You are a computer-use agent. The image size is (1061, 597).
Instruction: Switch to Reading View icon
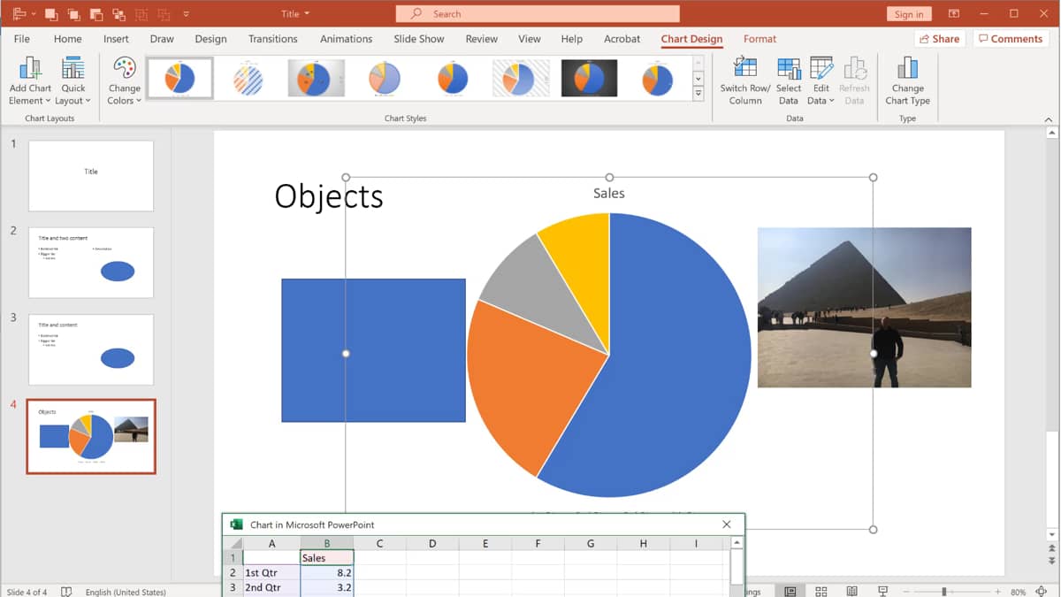pos(851,591)
